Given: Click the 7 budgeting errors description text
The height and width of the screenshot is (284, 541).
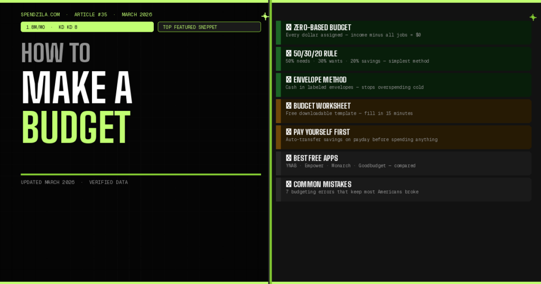Looking at the screenshot, I should click(x=352, y=192).
